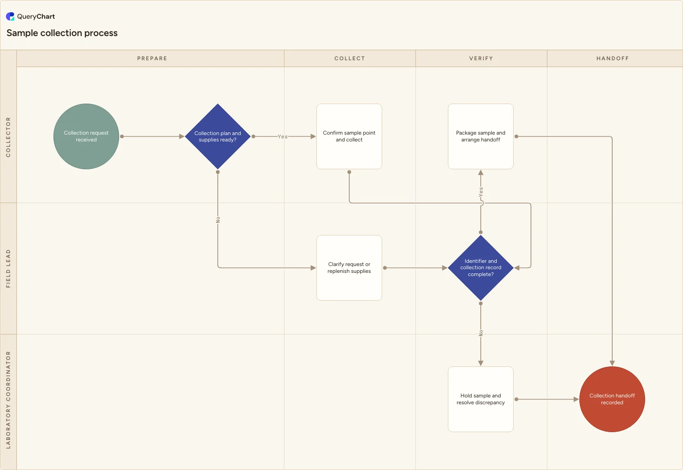Image resolution: width=683 pixels, height=470 pixels.
Task: Select the COLLECTOR swimlane label
Action: click(8, 137)
